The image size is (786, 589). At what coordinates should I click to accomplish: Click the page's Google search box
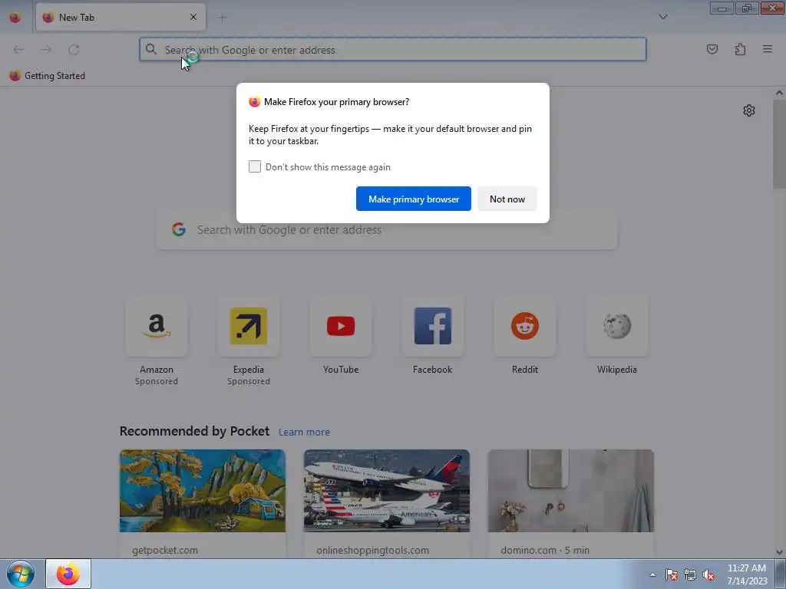click(387, 230)
